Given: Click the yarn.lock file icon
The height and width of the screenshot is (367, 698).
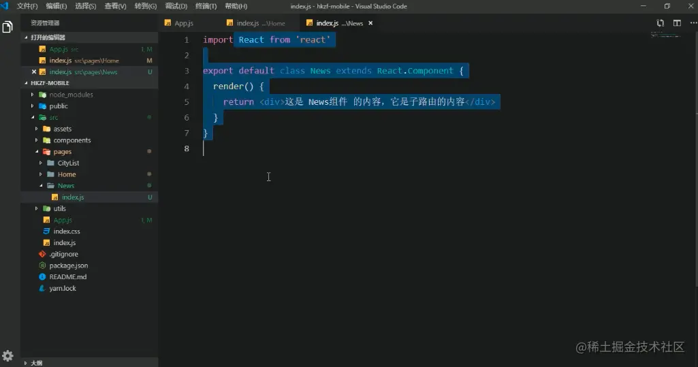Looking at the screenshot, I should 42,288.
